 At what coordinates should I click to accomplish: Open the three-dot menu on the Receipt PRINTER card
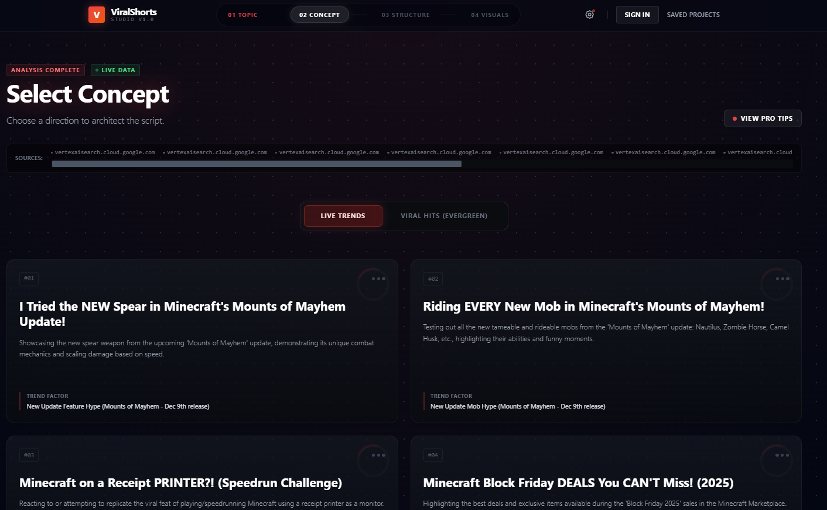click(x=378, y=455)
